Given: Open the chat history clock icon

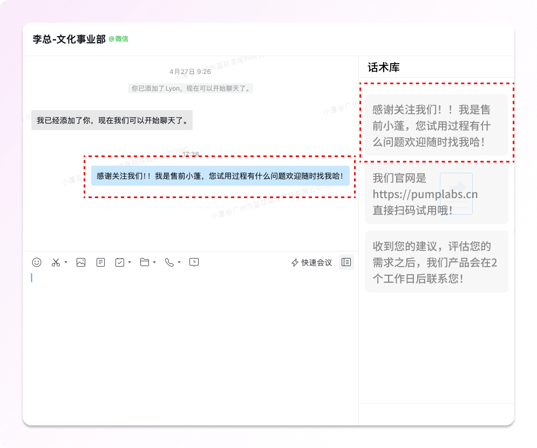Looking at the screenshot, I should click(194, 262).
